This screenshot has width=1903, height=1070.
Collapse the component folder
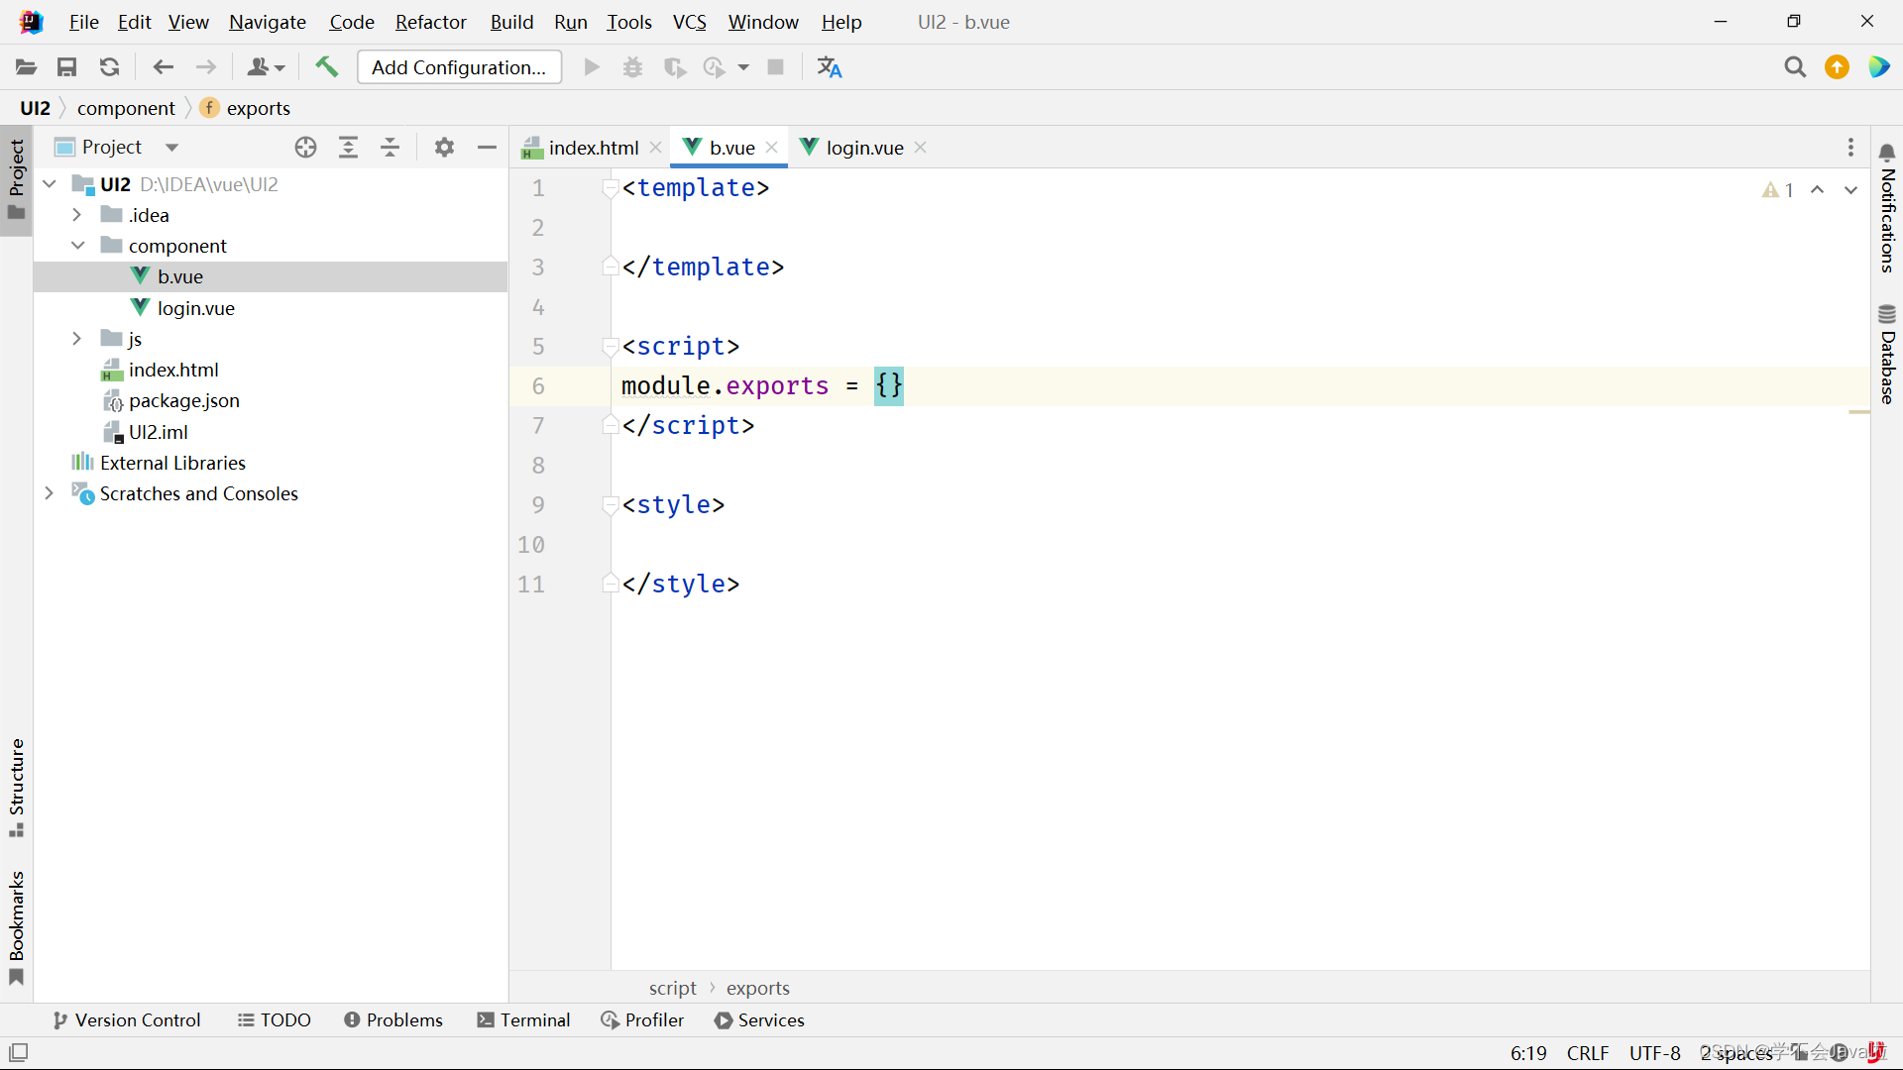77,246
